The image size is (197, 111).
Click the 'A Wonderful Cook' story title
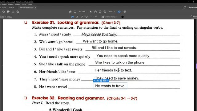[x=65, y=109]
